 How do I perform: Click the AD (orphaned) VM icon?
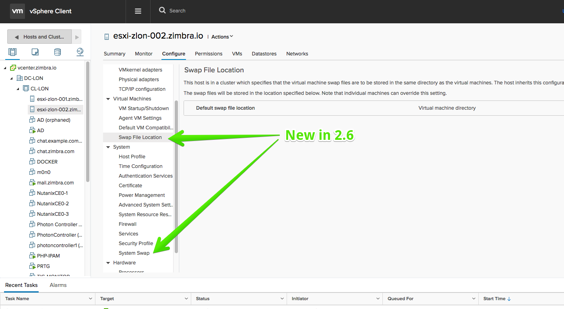33,120
